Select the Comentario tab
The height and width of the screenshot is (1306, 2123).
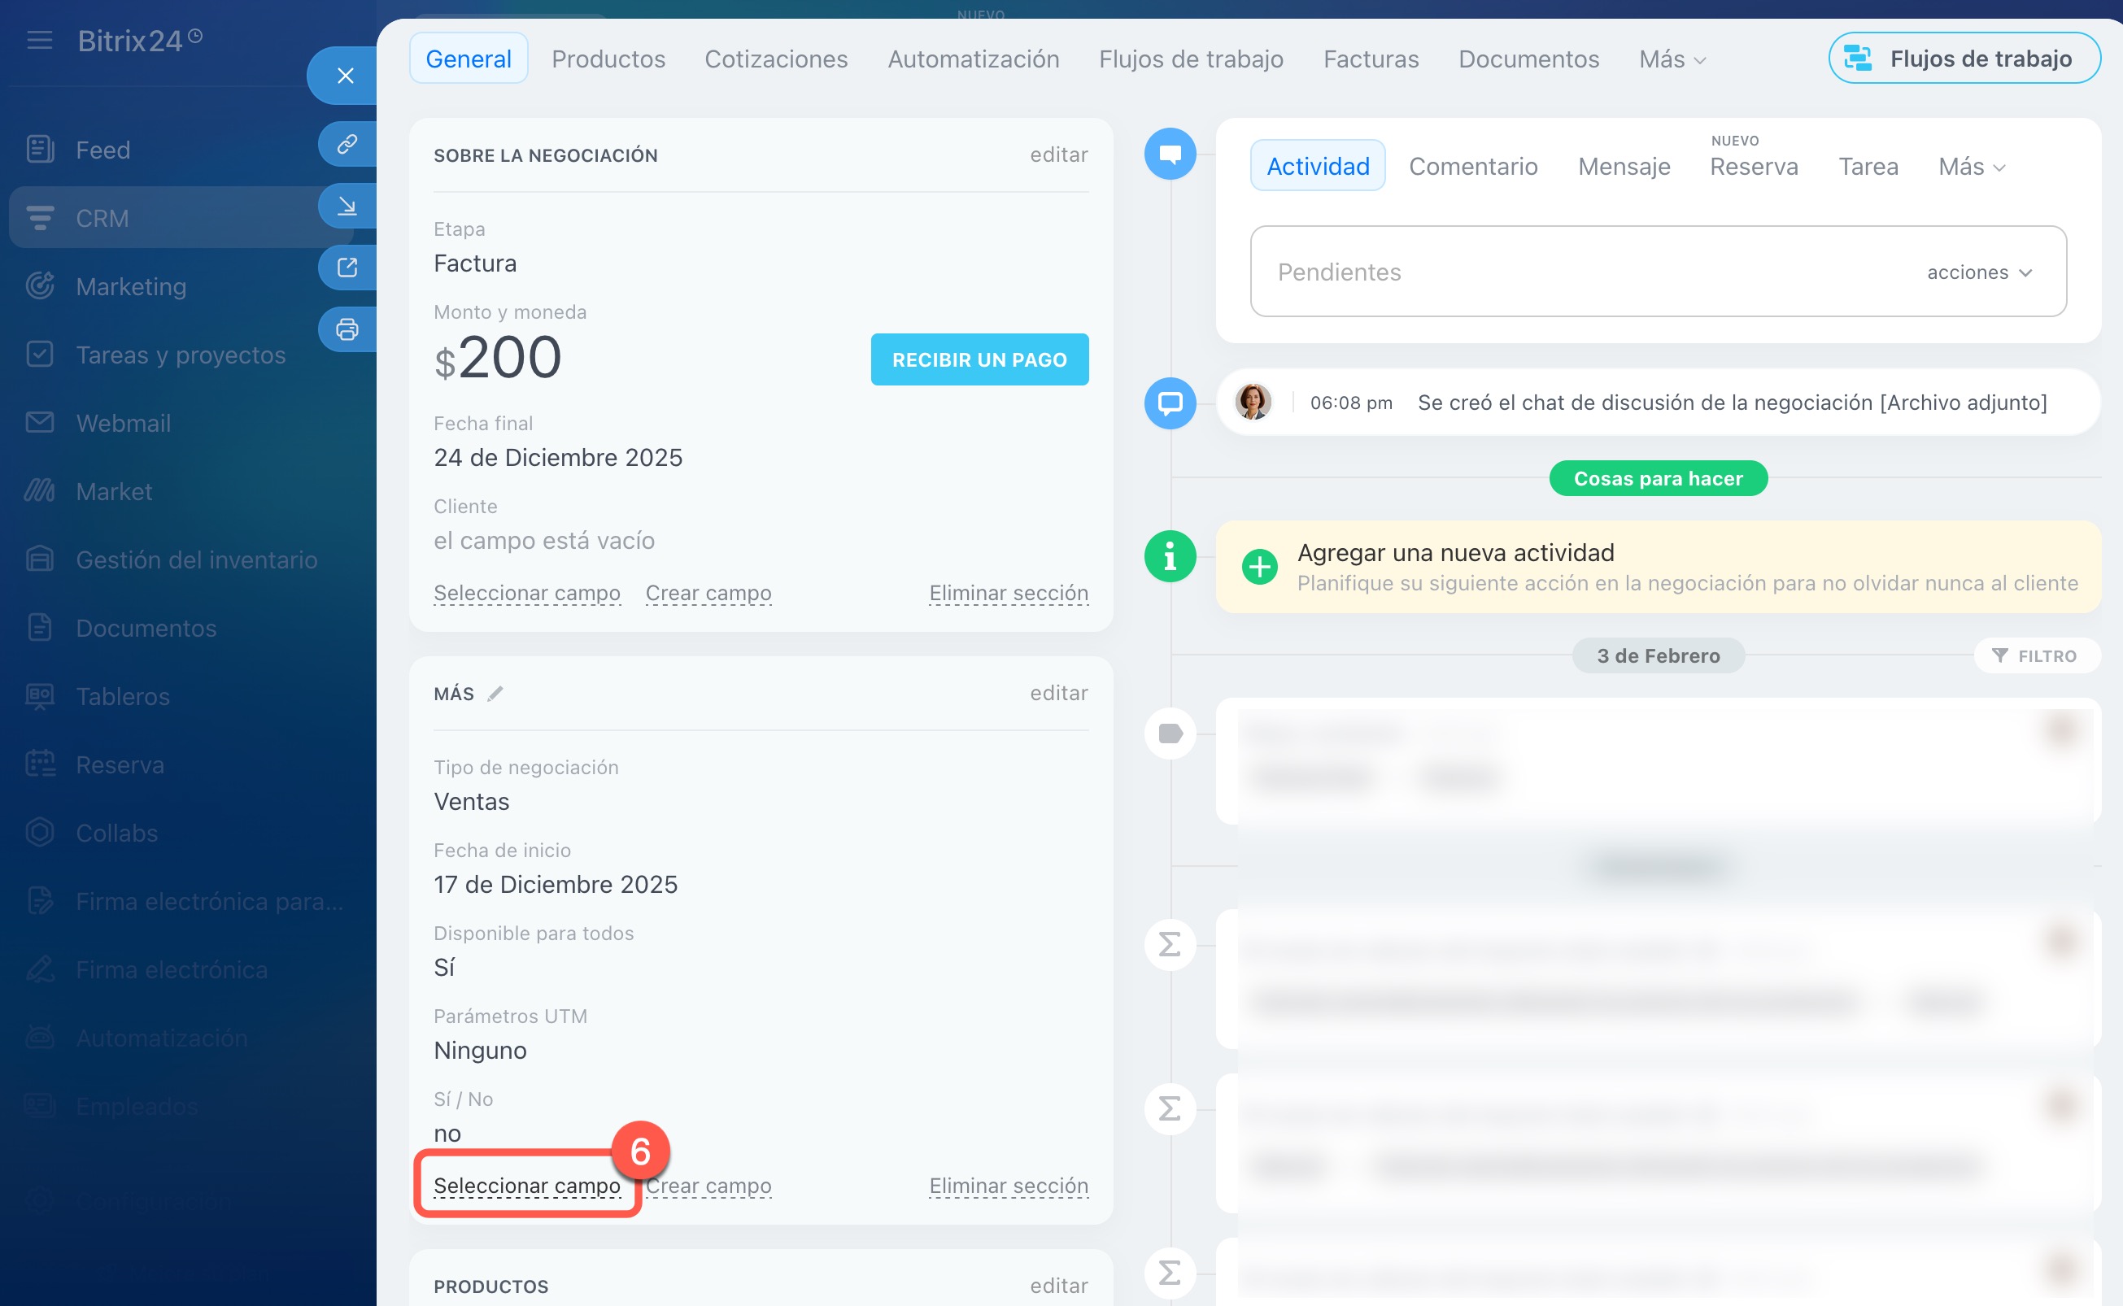click(1472, 167)
